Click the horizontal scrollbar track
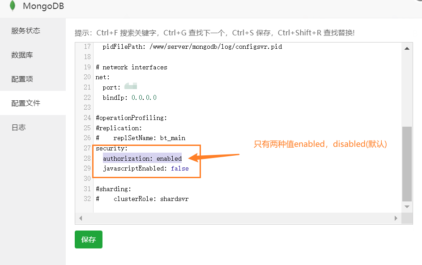Screen dimensions: 422x265 tap(238, 218)
